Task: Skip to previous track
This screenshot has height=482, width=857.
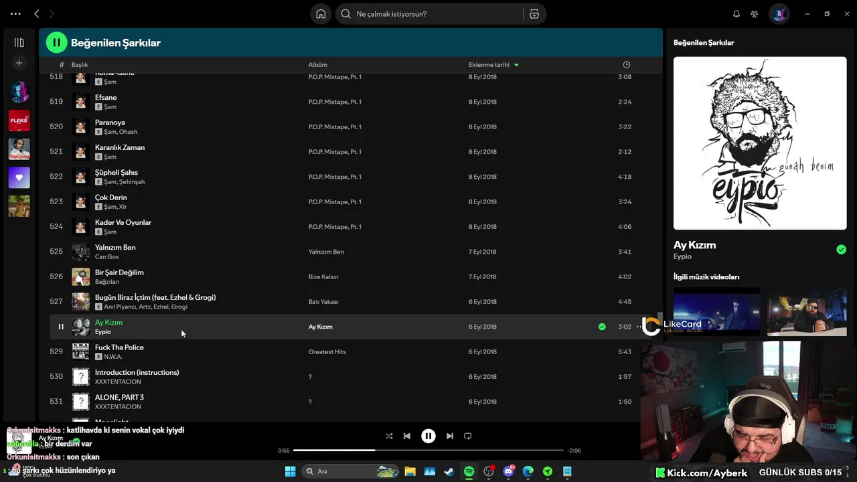Action: tap(407, 436)
